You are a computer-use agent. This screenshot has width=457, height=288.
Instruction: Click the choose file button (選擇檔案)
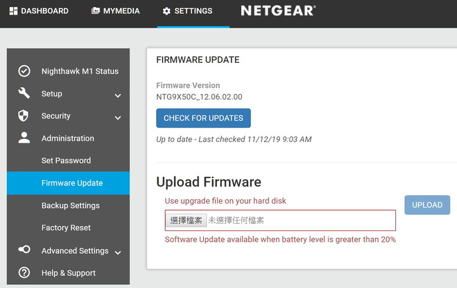pos(186,221)
